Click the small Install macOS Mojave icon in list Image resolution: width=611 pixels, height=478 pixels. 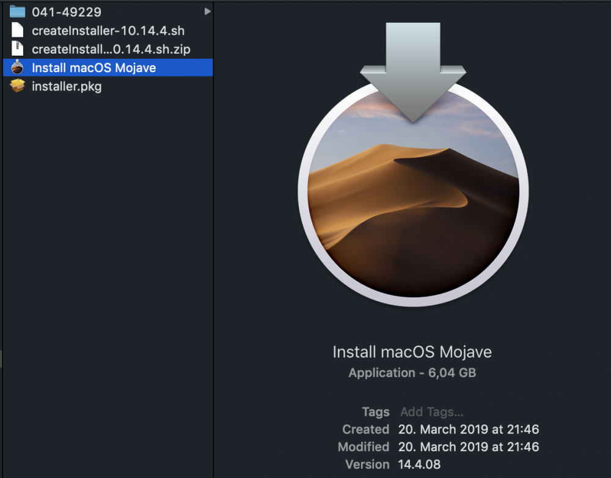(x=17, y=67)
